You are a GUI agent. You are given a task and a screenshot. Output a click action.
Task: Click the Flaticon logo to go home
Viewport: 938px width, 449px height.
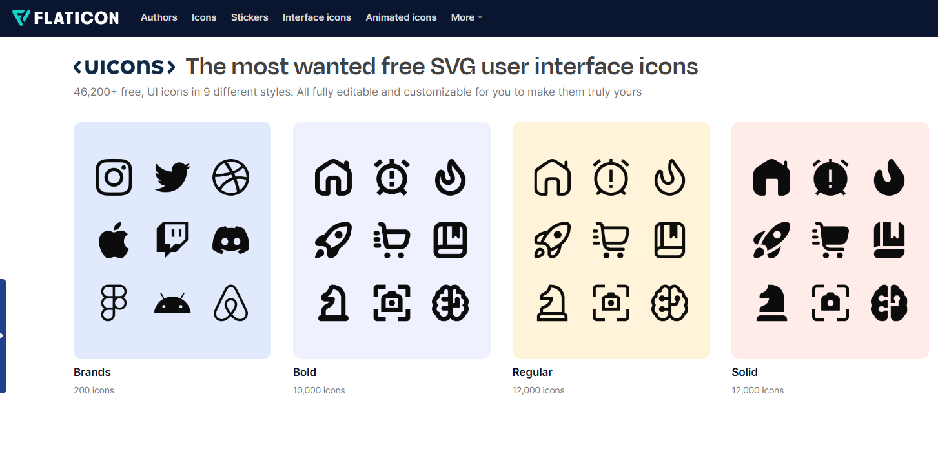pos(66,17)
